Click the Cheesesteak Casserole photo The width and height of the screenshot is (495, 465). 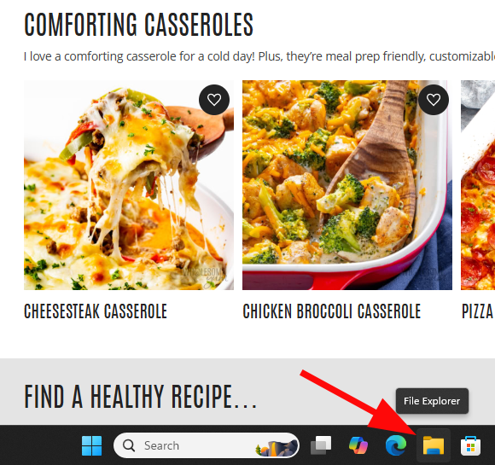[x=129, y=185]
